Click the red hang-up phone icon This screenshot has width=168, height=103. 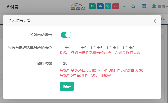pyautogui.click(x=116, y=6)
